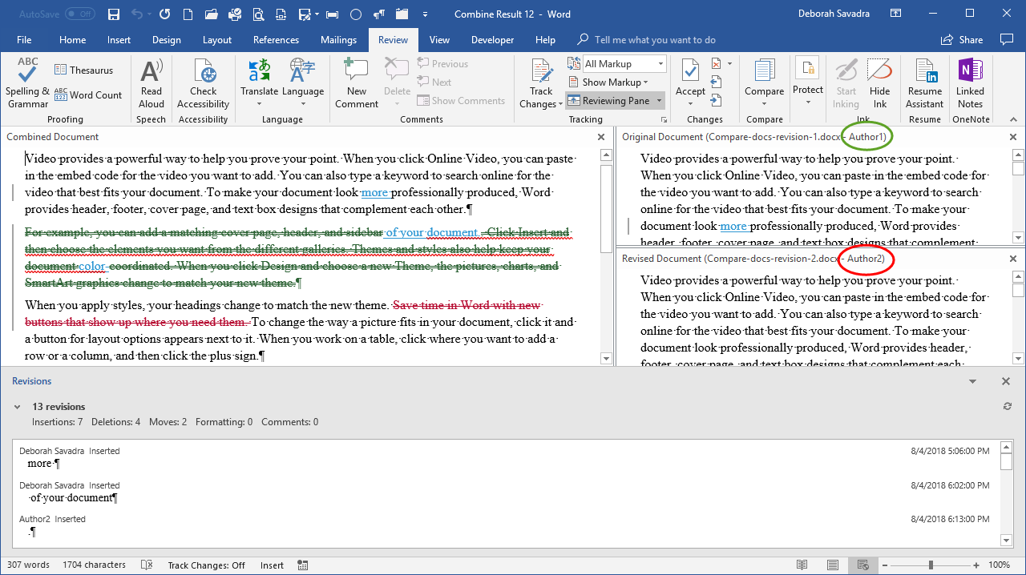Toggle the AutoSave switch
This screenshot has height=575, width=1026.
79,14
